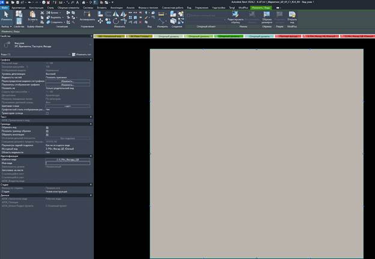
Task: Click the Save icon in quick access toolbar
Action: 17,2
